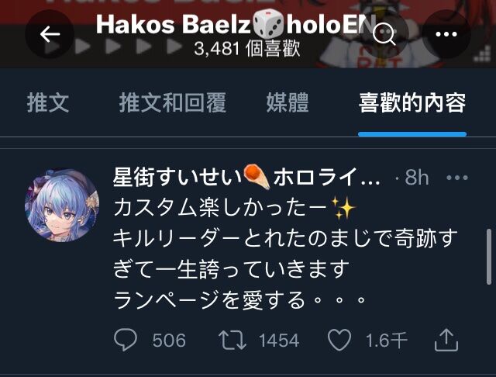The image size is (496, 377).
Task: Open the 媒體 tab
Action: click(288, 103)
